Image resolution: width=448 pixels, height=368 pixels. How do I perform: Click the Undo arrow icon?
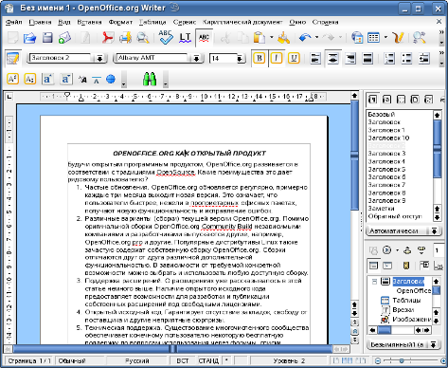pyautogui.click(x=305, y=38)
